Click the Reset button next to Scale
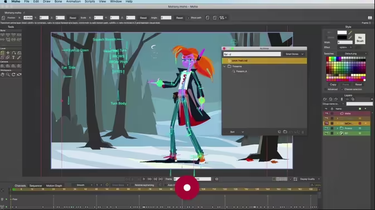375x210 pixels. [x=143, y=18]
